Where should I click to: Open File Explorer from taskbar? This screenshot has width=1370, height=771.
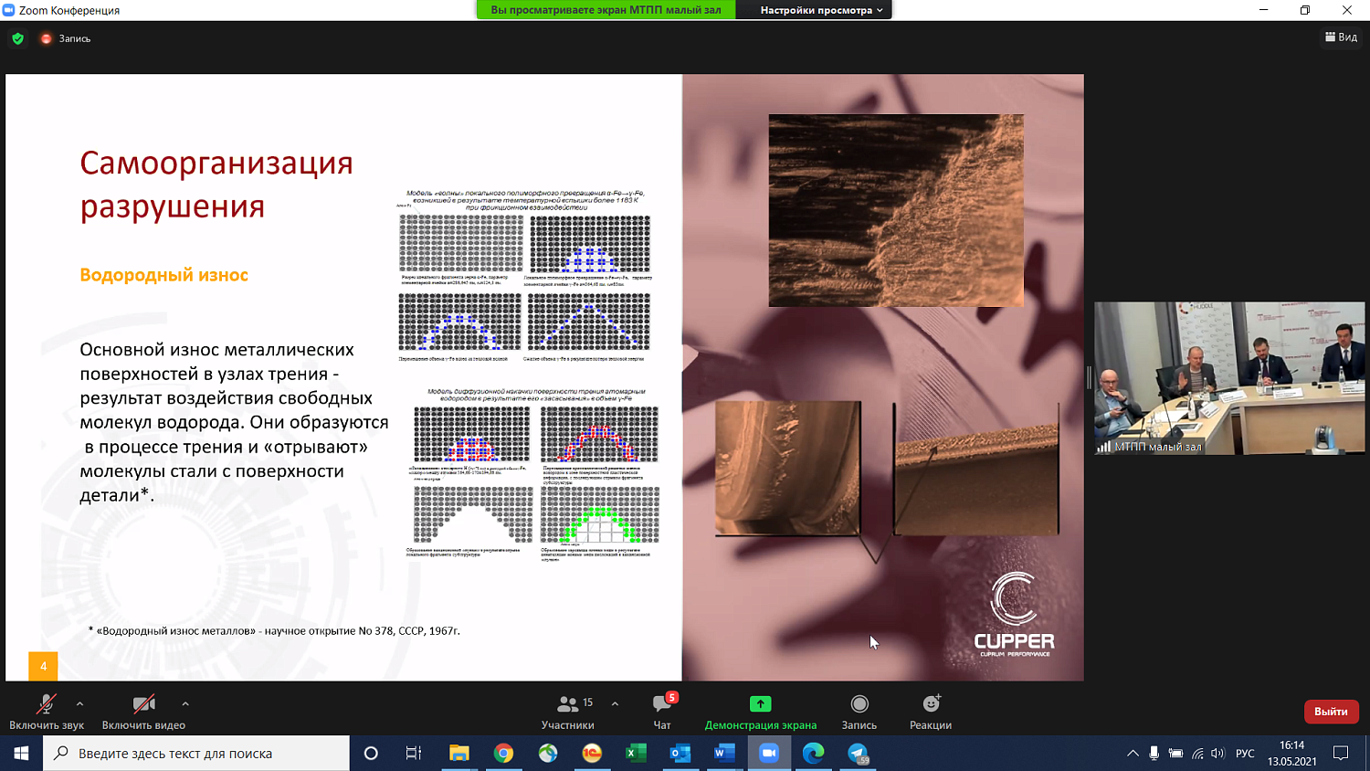[458, 753]
